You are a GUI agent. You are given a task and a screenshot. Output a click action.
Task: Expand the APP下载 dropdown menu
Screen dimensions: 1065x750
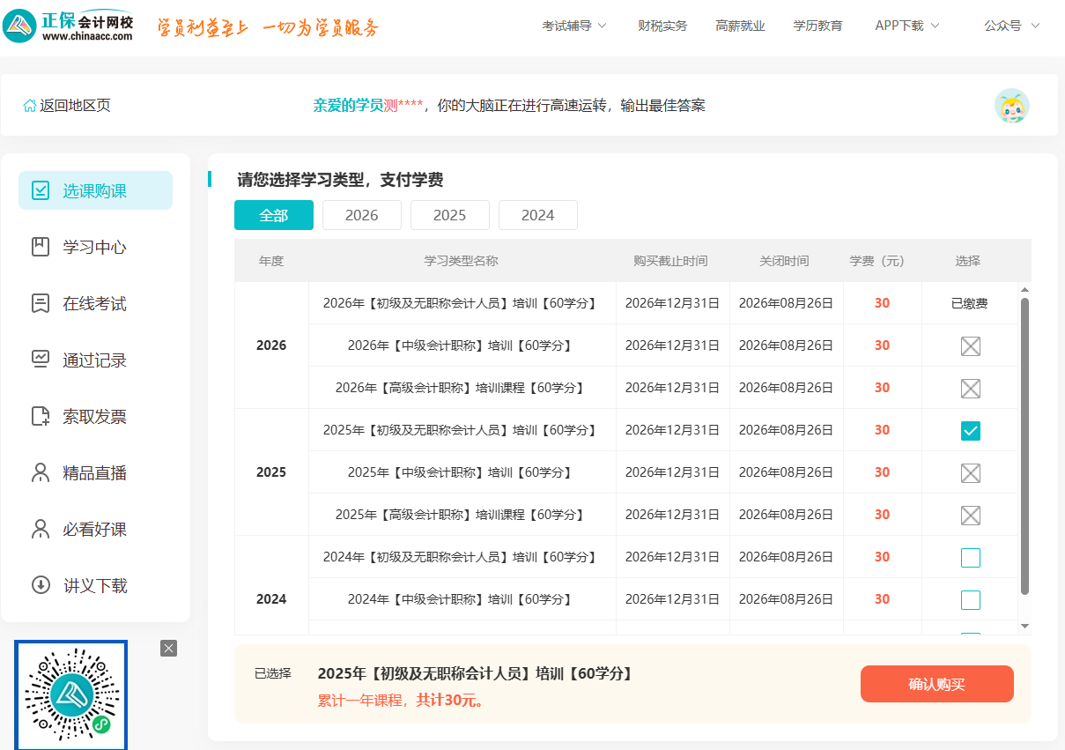click(907, 26)
